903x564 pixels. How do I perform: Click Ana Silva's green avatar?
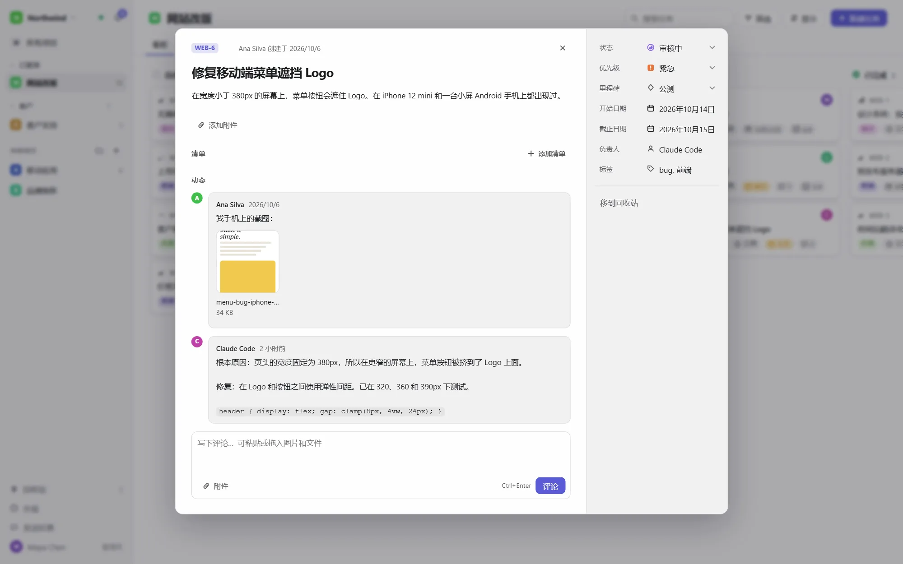point(197,198)
